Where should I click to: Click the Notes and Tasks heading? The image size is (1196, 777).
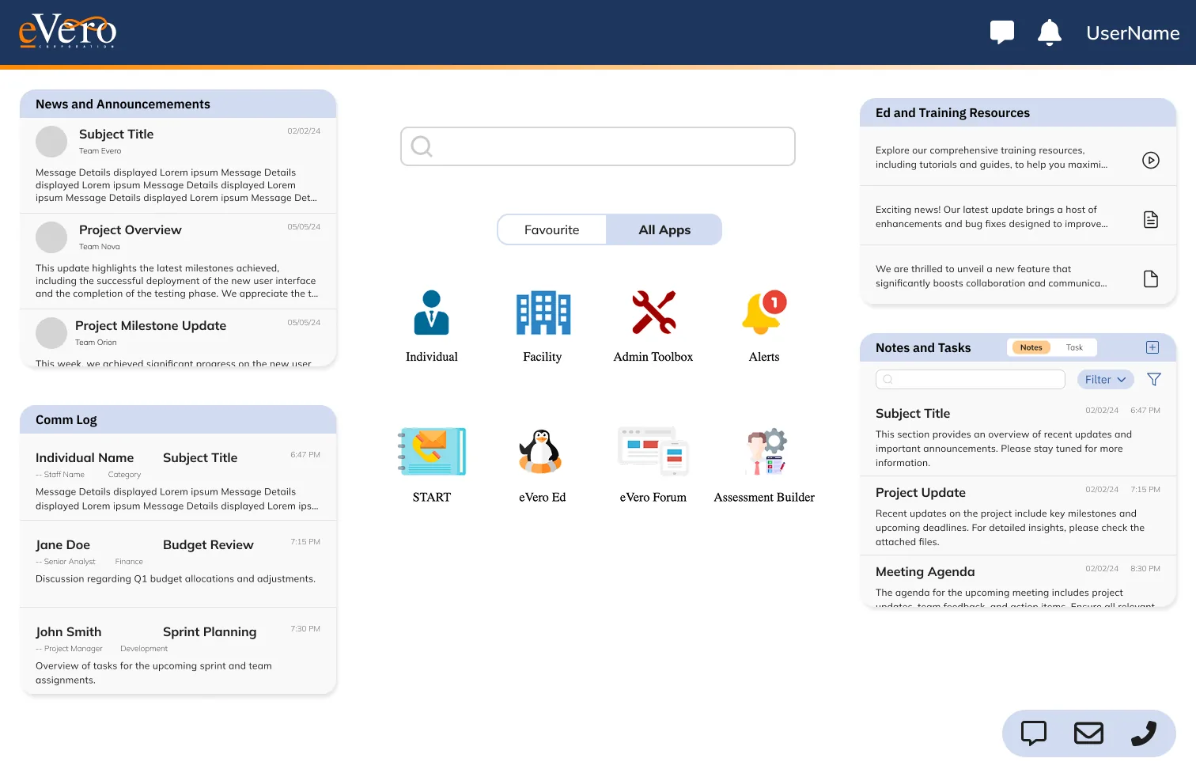(923, 347)
